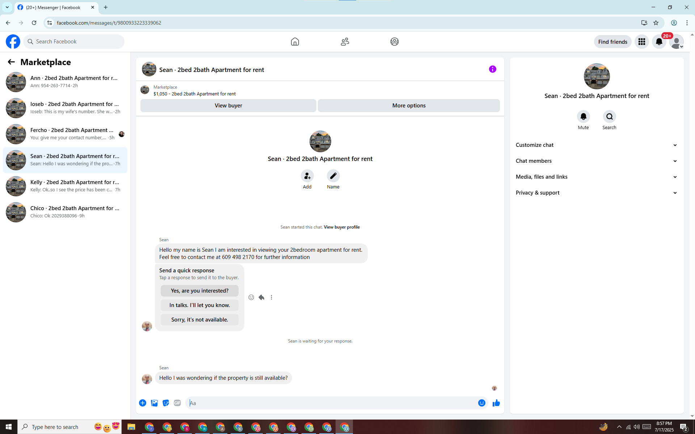695x434 pixels.
Task: Click Add people icon in chat
Action: click(307, 176)
